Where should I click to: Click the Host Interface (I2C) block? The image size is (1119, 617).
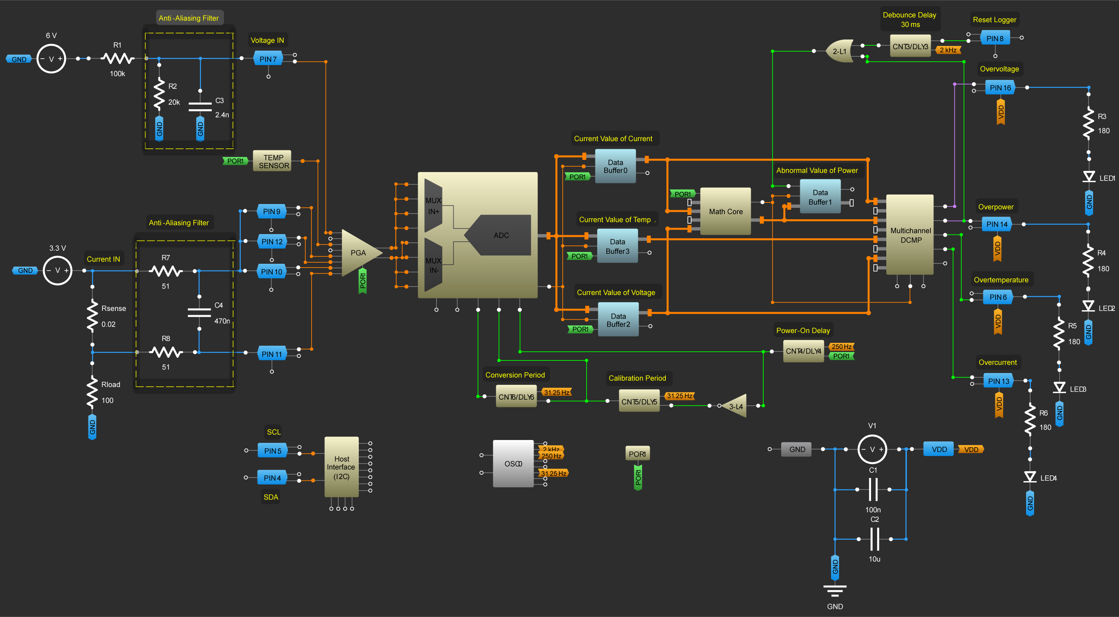[x=341, y=467]
